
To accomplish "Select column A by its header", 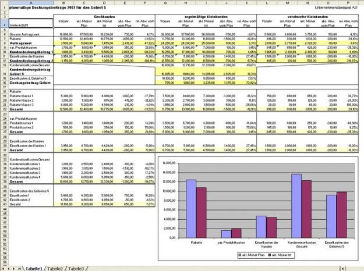I will pos(31,3).
